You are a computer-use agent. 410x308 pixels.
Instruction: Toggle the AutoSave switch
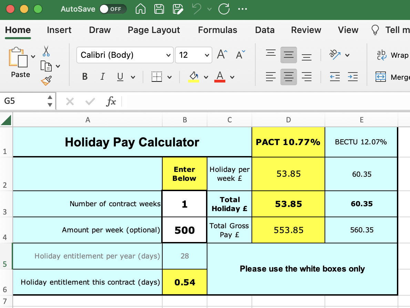pos(113,9)
